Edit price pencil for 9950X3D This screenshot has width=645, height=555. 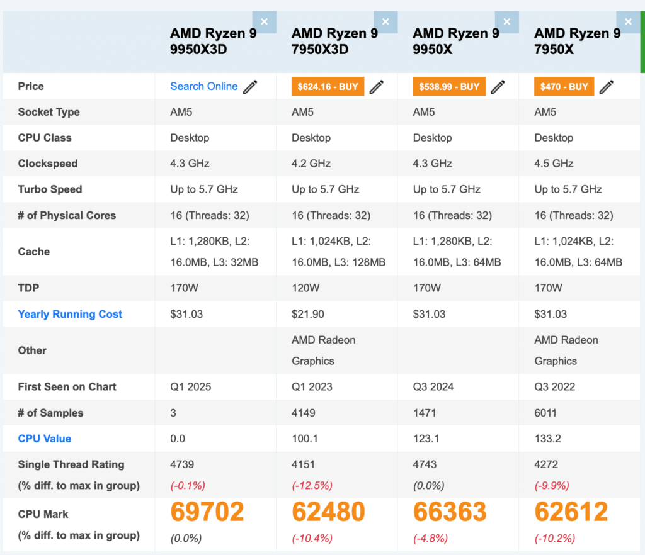(250, 87)
